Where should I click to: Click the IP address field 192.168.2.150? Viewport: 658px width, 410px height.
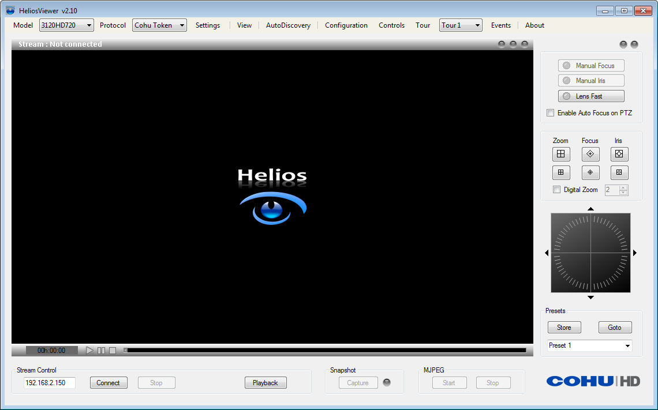(50, 383)
